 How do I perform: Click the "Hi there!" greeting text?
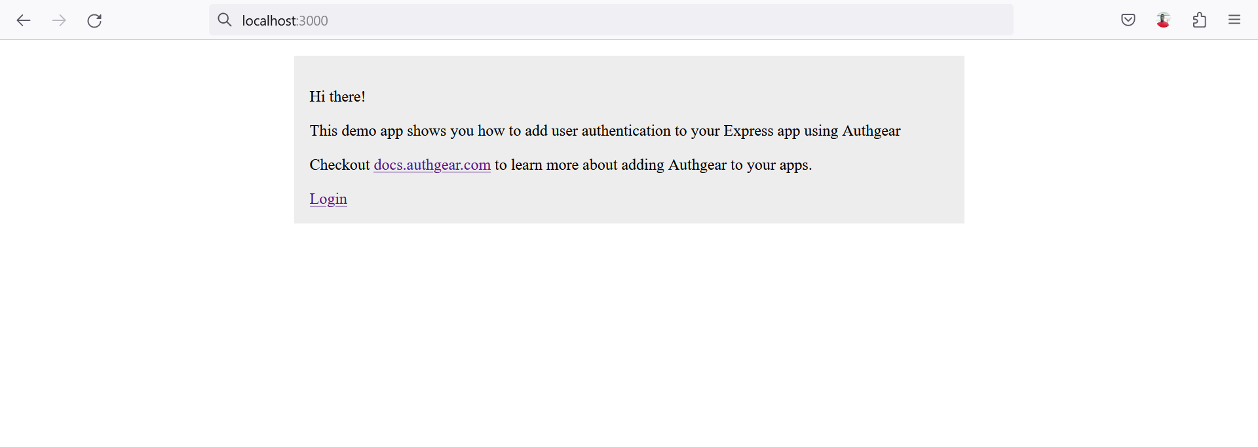(x=337, y=97)
